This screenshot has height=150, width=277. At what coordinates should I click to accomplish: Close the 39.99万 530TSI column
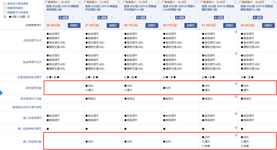tap(274, 2)
